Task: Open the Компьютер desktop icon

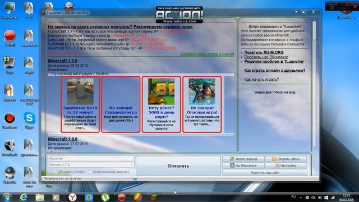Action: 10,11
